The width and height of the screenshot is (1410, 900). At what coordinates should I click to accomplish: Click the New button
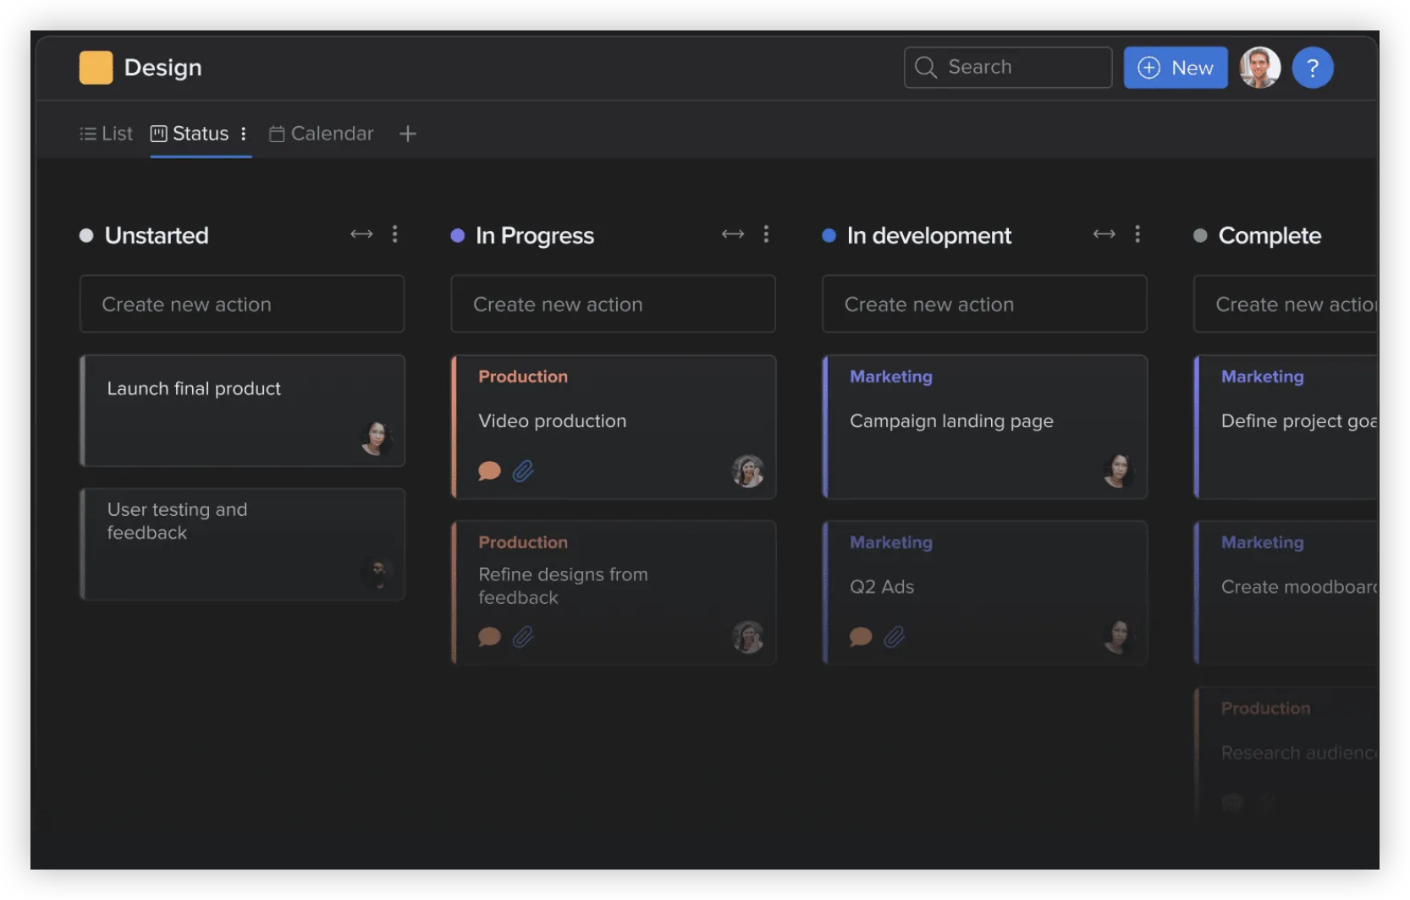(x=1175, y=68)
